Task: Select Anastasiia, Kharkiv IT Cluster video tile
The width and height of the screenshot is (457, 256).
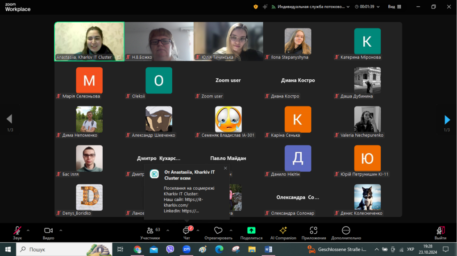Action: click(89, 41)
